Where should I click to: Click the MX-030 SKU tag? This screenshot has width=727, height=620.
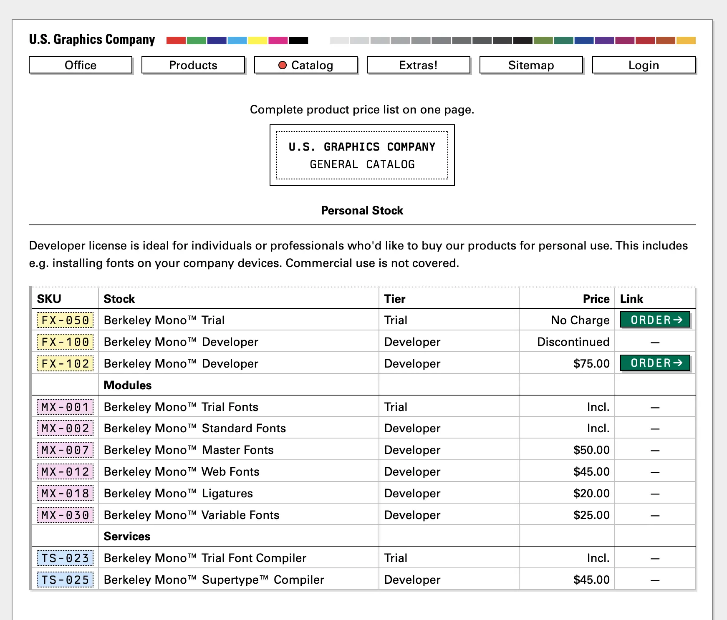(65, 515)
